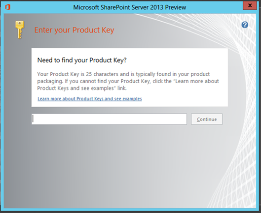Click the Enter your Product Key heading

[74, 30]
